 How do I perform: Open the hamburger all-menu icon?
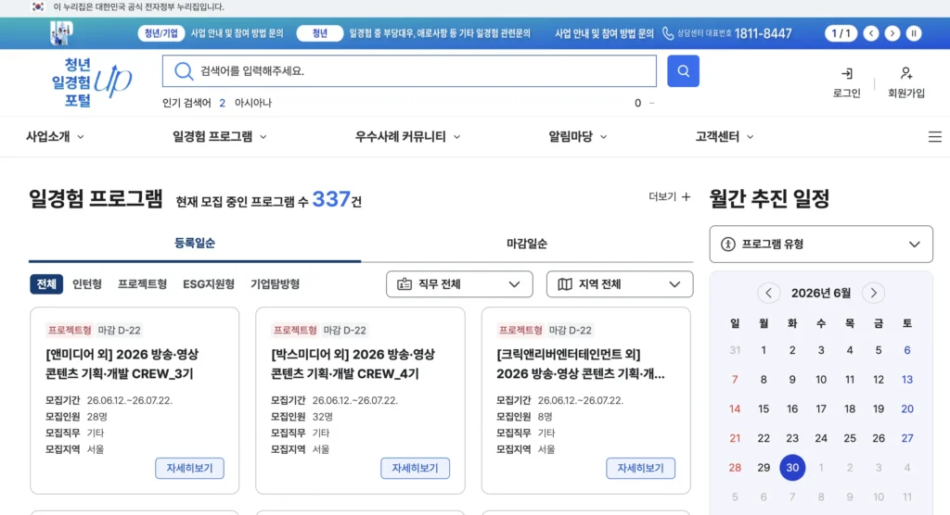935,137
